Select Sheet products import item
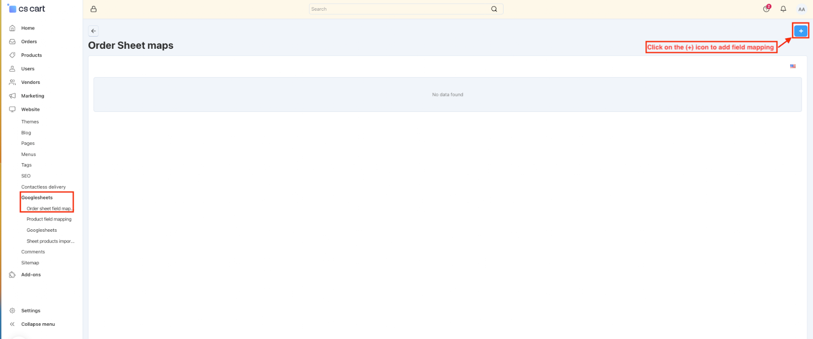Screen dimensions: 813x339 (50, 241)
